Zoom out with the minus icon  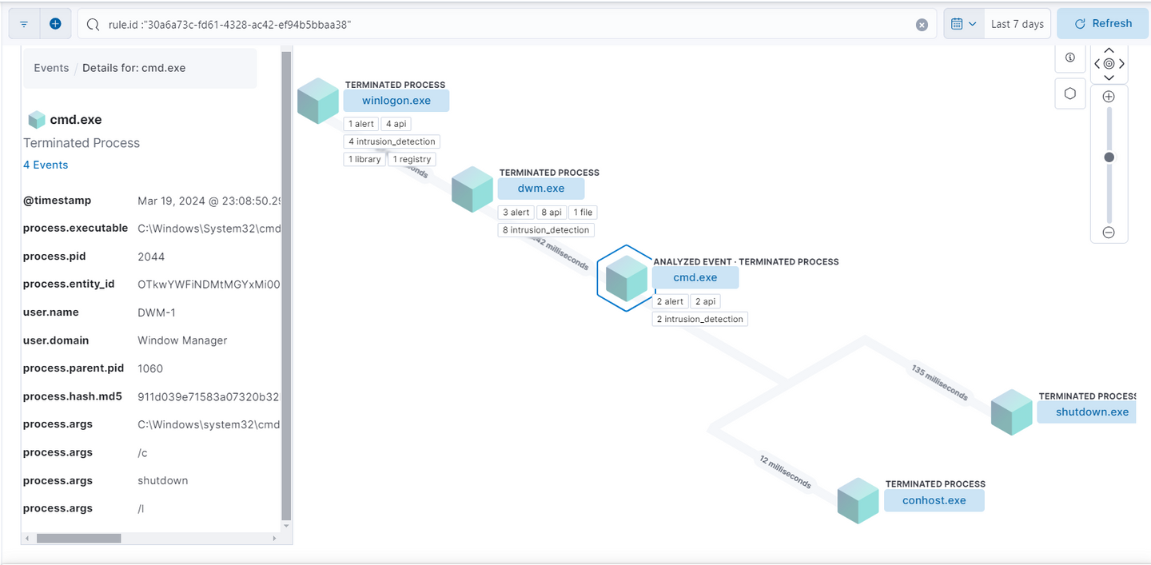[1109, 233]
